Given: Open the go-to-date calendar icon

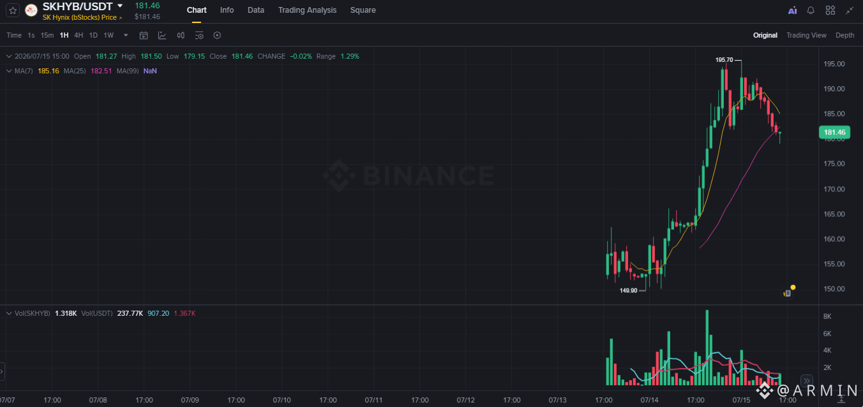Looking at the screenshot, I should (x=144, y=35).
